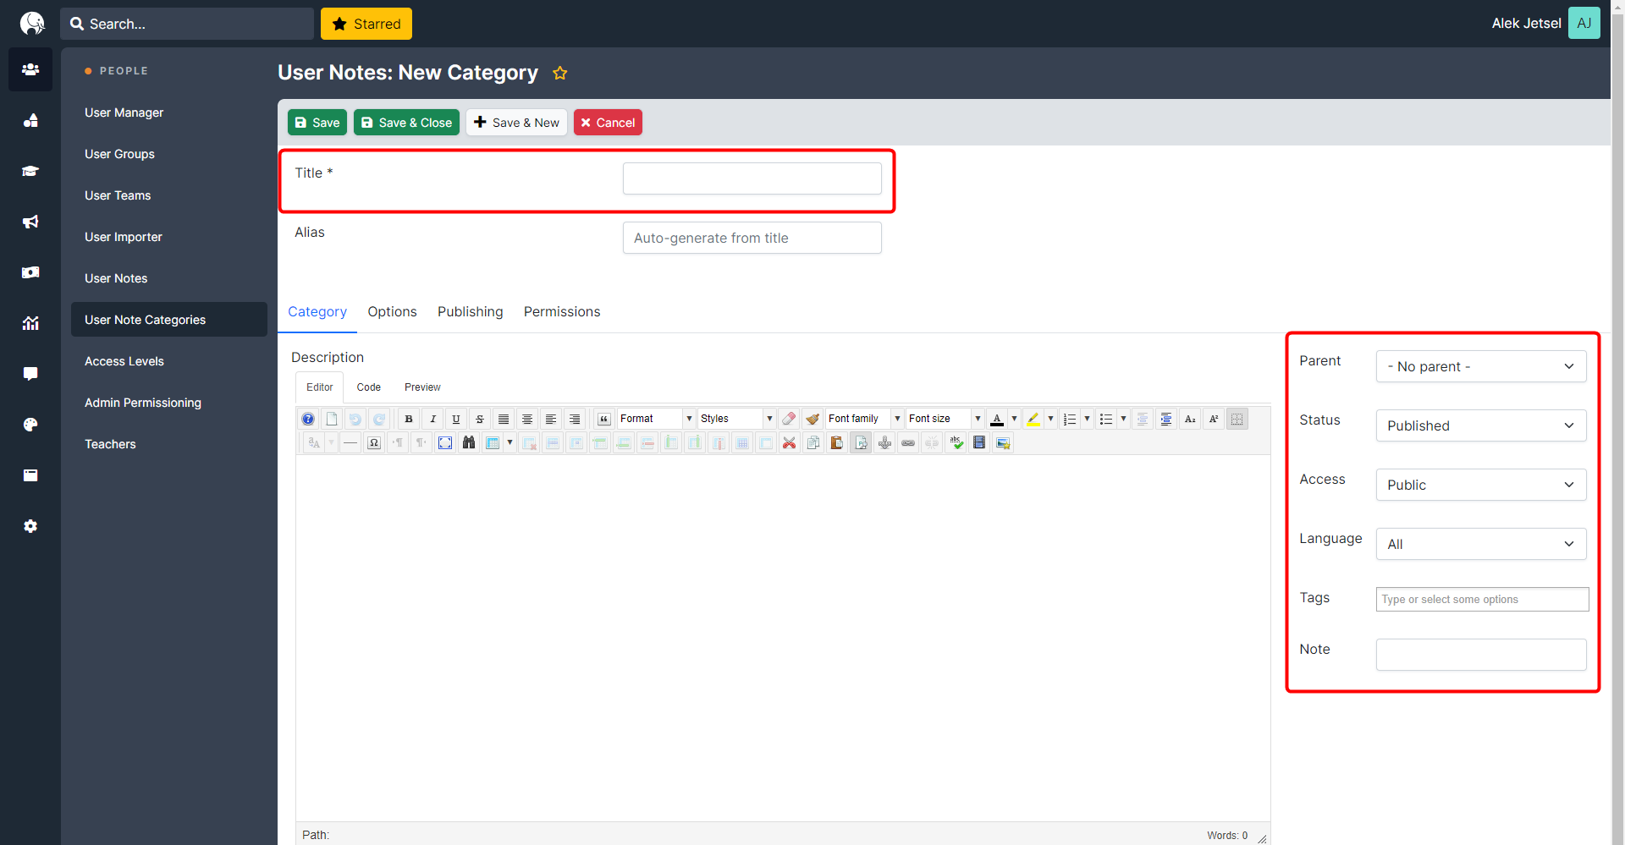The width and height of the screenshot is (1625, 845).
Task: Click the editor help question mark icon
Action: click(x=308, y=419)
